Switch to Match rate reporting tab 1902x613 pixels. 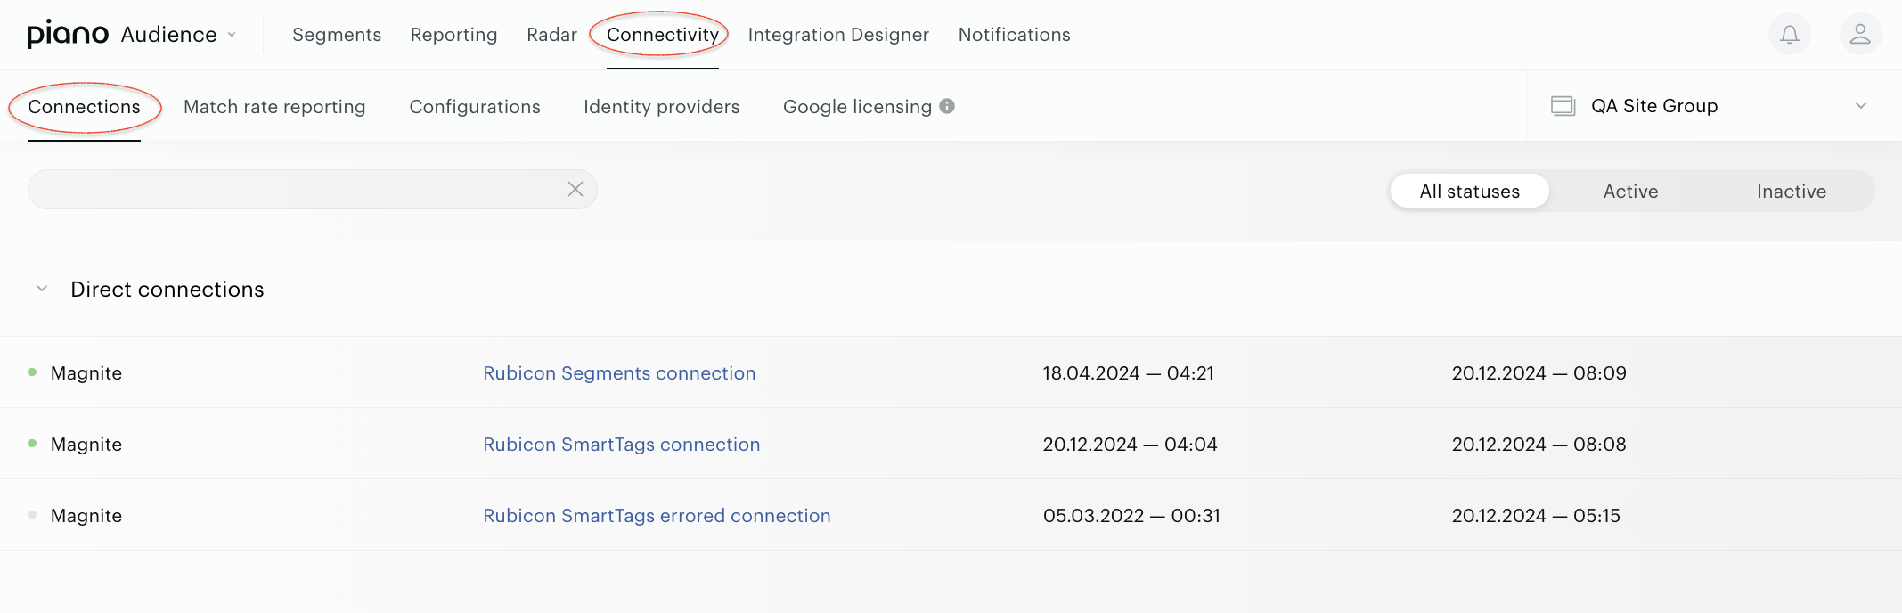click(x=274, y=107)
